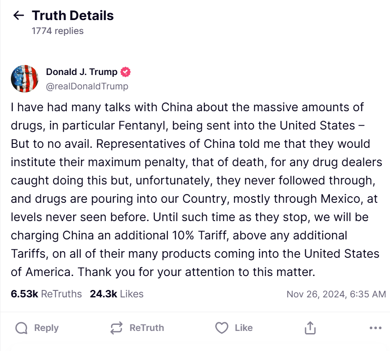The image size is (390, 351).
Task: Click the back arrow beside Truth Details
Action: coord(18,15)
